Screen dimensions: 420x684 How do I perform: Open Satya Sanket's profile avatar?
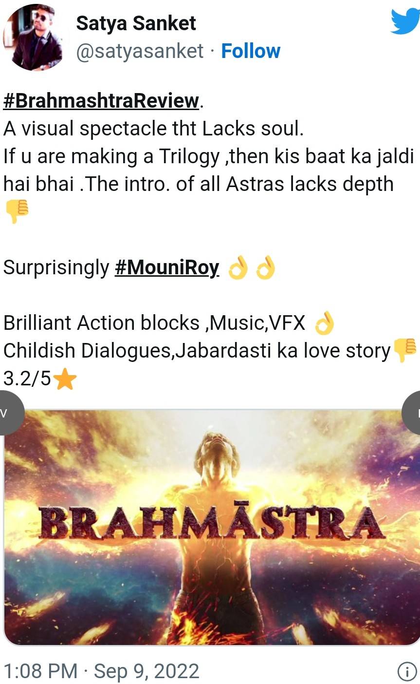(33, 37)
